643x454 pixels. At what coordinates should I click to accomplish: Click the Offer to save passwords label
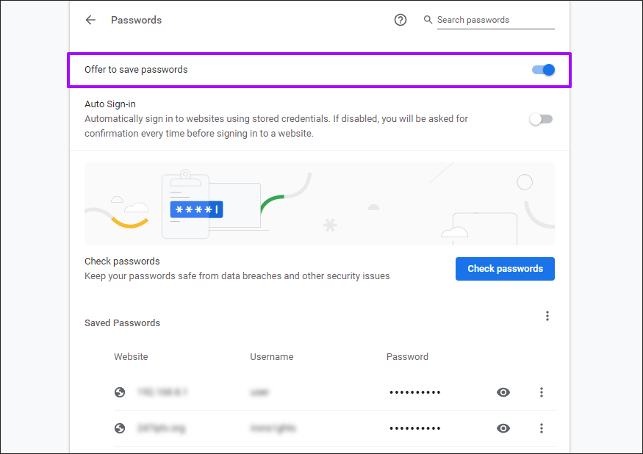click(136, 70)
